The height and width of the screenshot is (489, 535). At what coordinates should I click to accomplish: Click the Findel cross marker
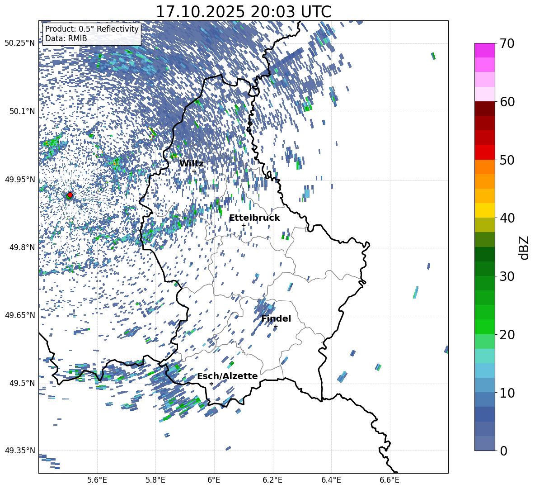point(276,327)
